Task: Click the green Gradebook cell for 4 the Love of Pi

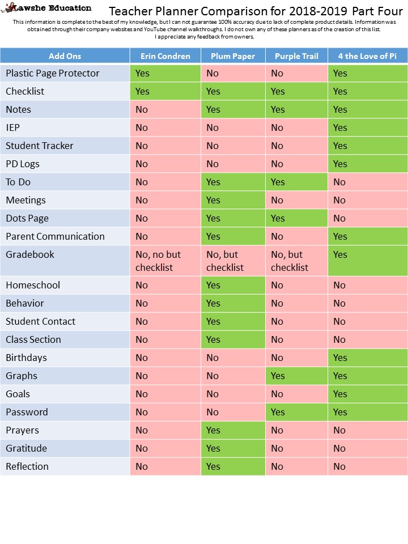Action: coord(367,261)
